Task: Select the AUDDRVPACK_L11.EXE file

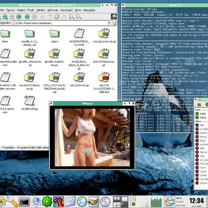Action: click(x=79, y=37)
